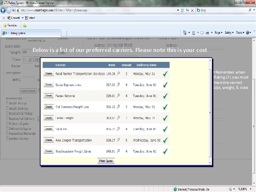Image resolution: width=256 pixels, height=192 pixels.
Task: Click magnifier icon for Old Dominion rate
Action: [118, 107]
